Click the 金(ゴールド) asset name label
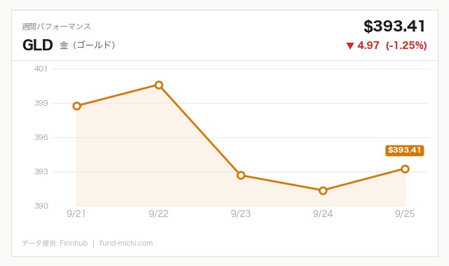Image resolution: width=449 pixels, height=266 pixels. 88,45
